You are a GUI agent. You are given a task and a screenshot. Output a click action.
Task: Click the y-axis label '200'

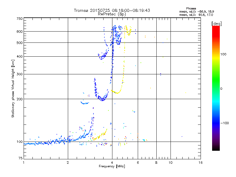(x=19, y=99)
